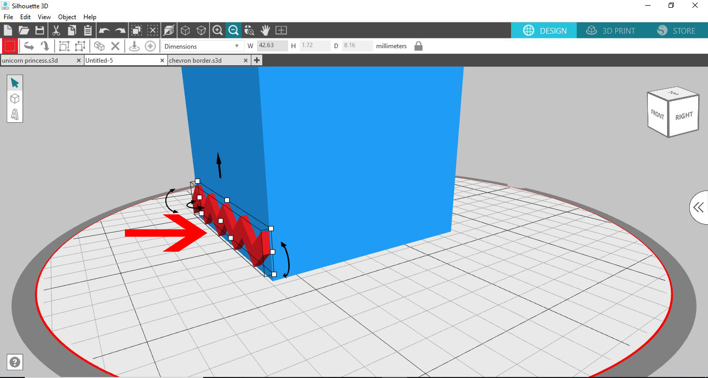Open the STORE
708x378 pixels.
pyautogui.click(x=676, y=31)
